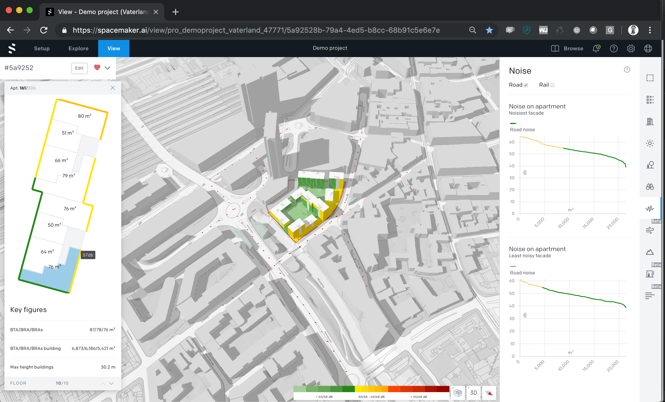
Task: Switch to the Explore tab
Action: [x=78, y=48]
